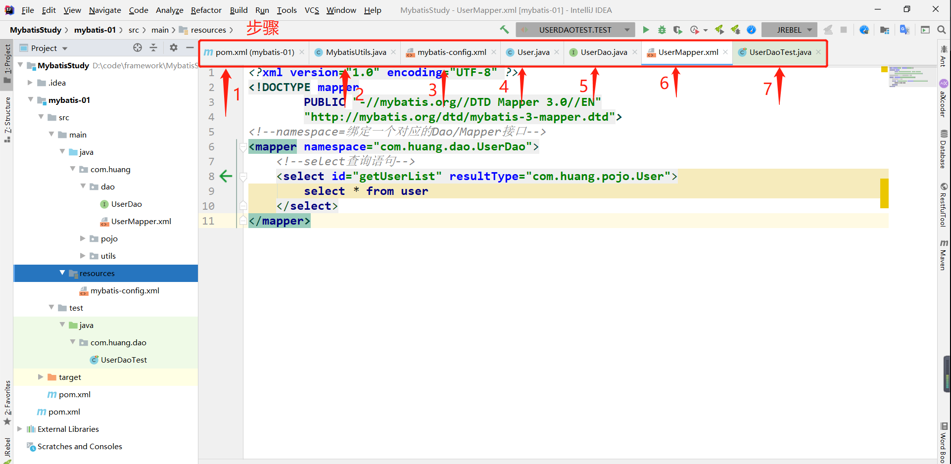Hide the Project tool window

pyautogui.click(x=190, y=47)
